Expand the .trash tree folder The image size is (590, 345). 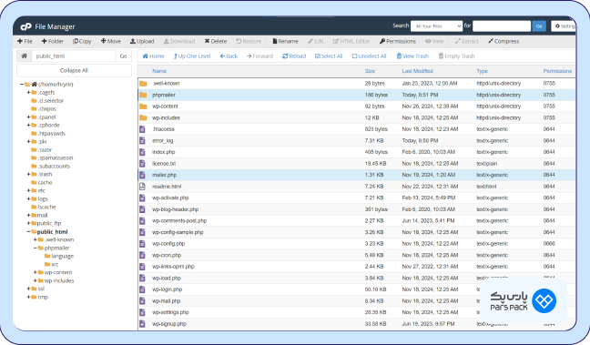28,174
